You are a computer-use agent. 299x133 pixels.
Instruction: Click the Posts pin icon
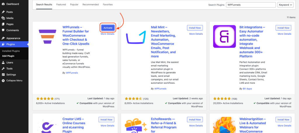3,12
